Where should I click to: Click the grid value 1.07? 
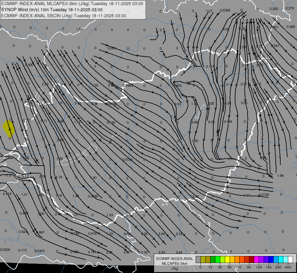pos(209,11)
